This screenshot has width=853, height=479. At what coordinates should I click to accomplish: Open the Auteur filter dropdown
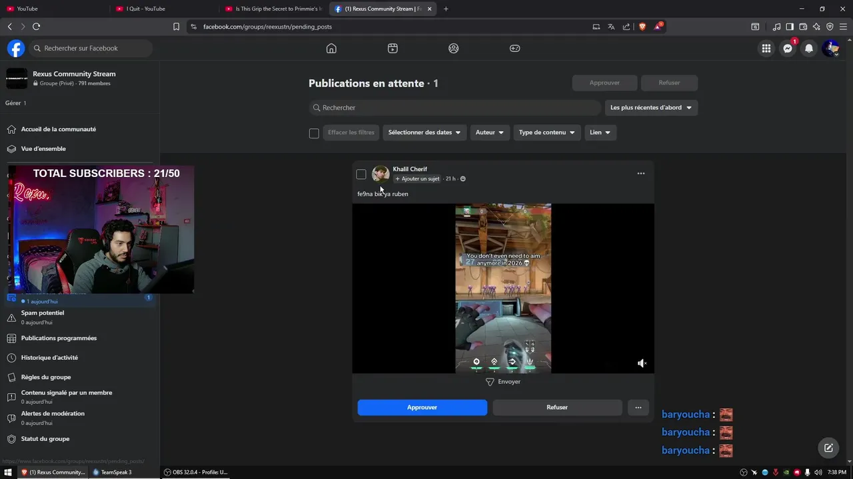490,132
